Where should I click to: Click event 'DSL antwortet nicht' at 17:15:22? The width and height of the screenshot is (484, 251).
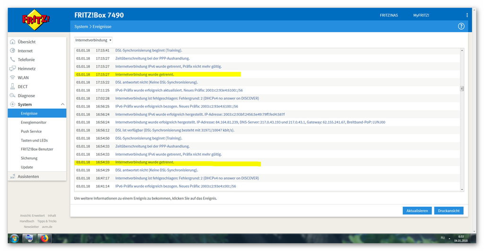coord(268,82)
